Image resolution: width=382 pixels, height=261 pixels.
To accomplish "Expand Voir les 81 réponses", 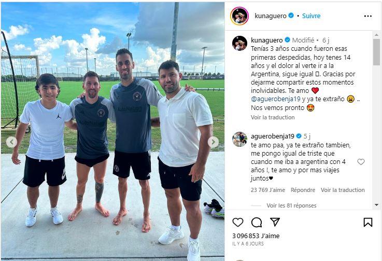I will (x=291, y=205).
